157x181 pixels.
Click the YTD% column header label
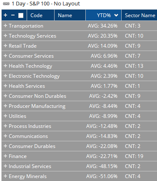[x=104, y=15]
